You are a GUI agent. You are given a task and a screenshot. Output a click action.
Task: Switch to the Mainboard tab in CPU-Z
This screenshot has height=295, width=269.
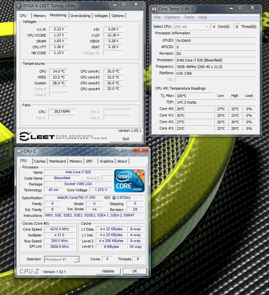tap(58, 161)
